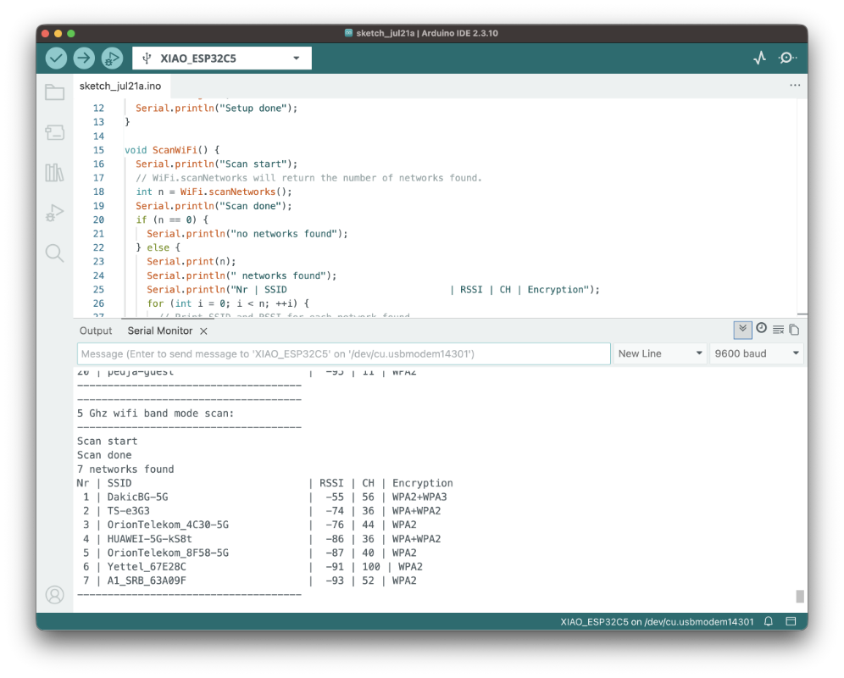Close the Serial Monitor tab

click(203, 331)
